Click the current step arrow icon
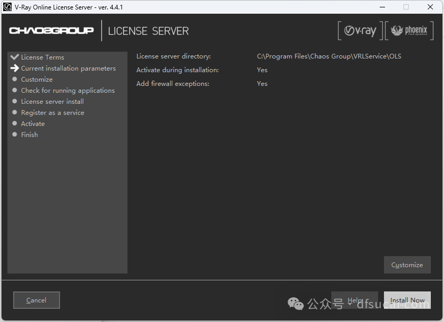The width and height of the screenshot is (444, 322). click(14, 68)
